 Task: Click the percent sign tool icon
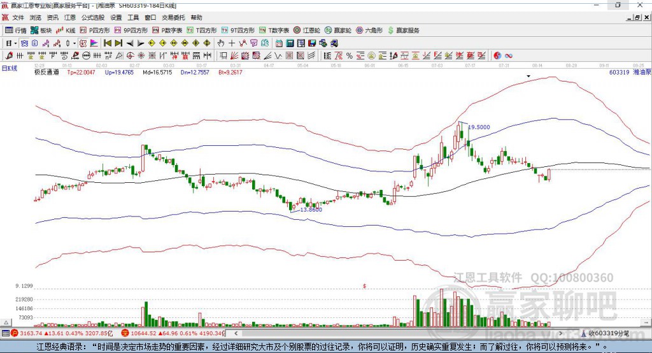[x=350, y=56]
